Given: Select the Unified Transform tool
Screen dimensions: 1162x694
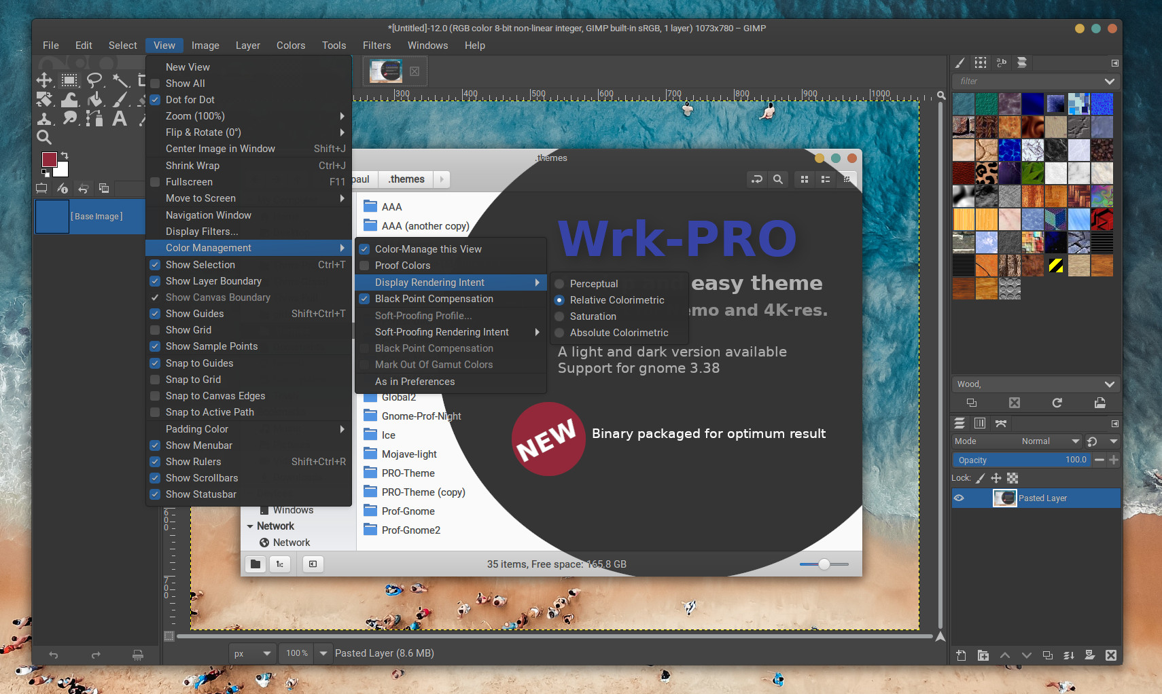Looking at the screenshot, I should pos(44,100).
